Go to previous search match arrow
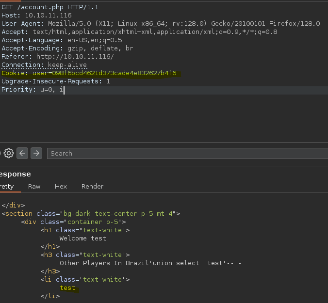The height and width of the screenshot is (303, 328). tap(22, 153)
